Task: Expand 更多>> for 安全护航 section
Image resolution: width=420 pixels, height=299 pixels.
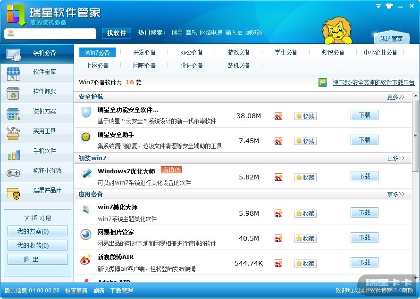Action: click(395, 97)
